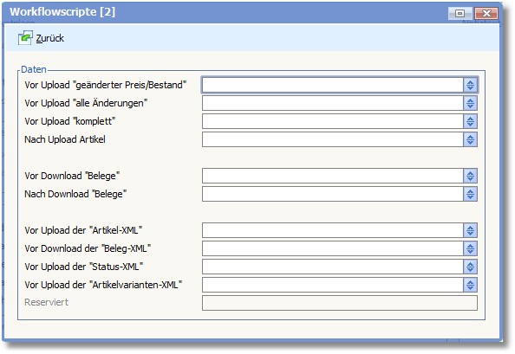Click arrows icon for Vor Upload der "Status-XML"
Viewport: 515px width, 354px height.
click(x=470, y=267)
